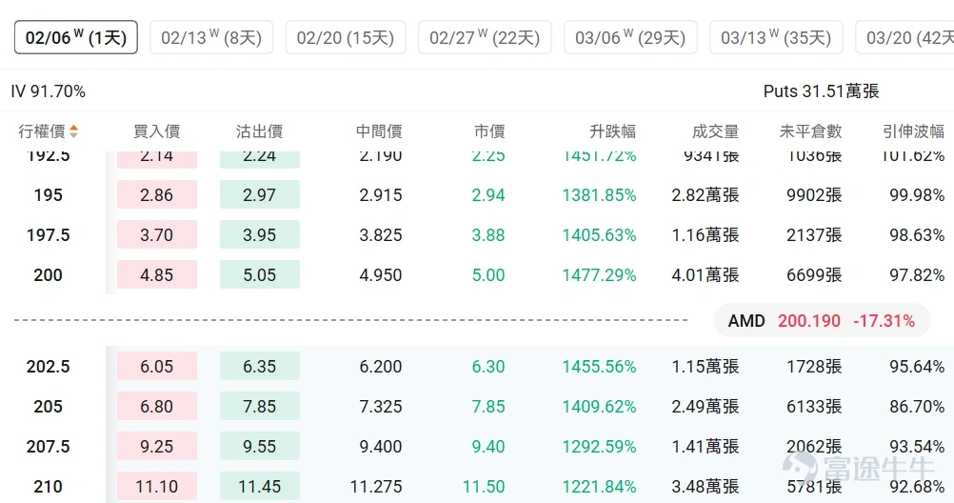Click change value 1292.59%

coord(599,447)
